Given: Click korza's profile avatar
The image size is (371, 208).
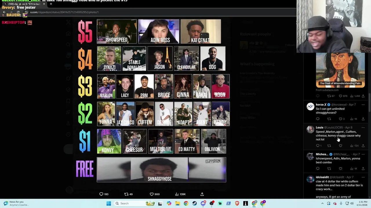Looking at the screenshot, I should pos(310,107).
